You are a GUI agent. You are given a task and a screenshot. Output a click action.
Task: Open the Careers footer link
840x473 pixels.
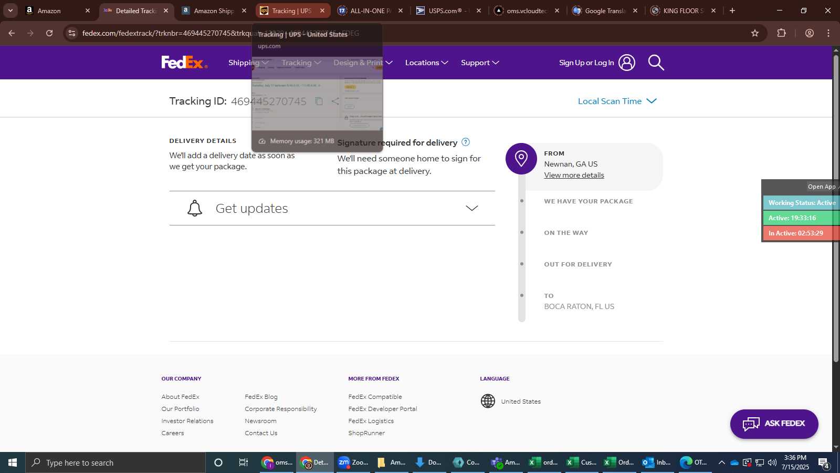point(173,433)
